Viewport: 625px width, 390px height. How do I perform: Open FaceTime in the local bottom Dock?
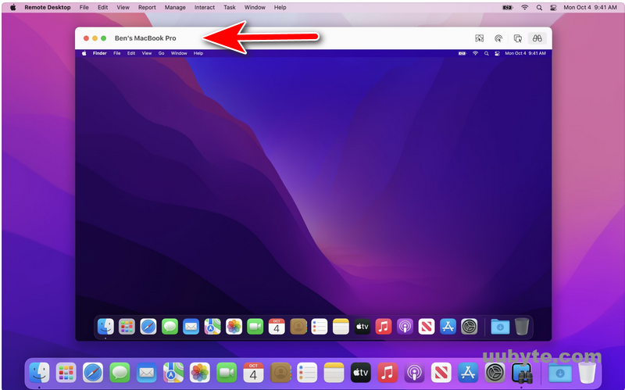(x=227, y=373)
